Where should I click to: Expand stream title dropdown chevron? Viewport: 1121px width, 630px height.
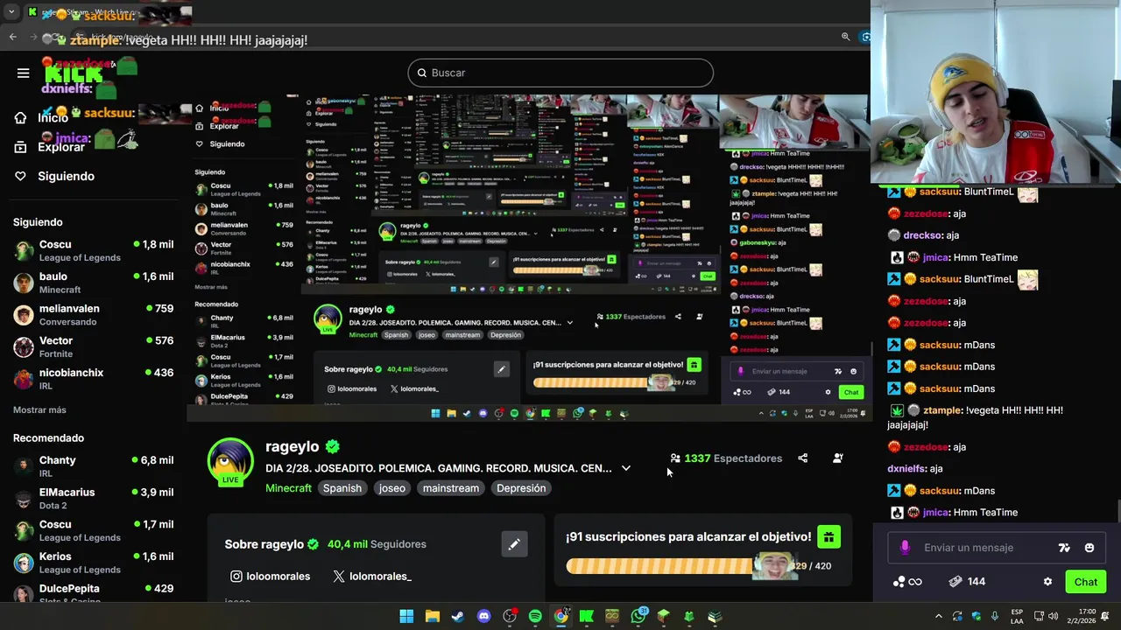pos(625,468)
